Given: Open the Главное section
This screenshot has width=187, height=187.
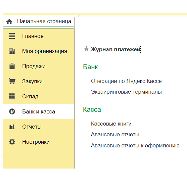Looking at the screenshot, I should tap(33, 36).
